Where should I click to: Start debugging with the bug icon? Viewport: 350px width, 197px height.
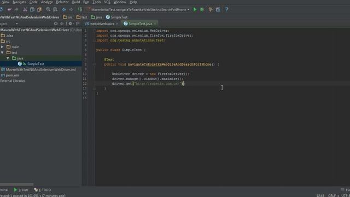coord(202,10)
